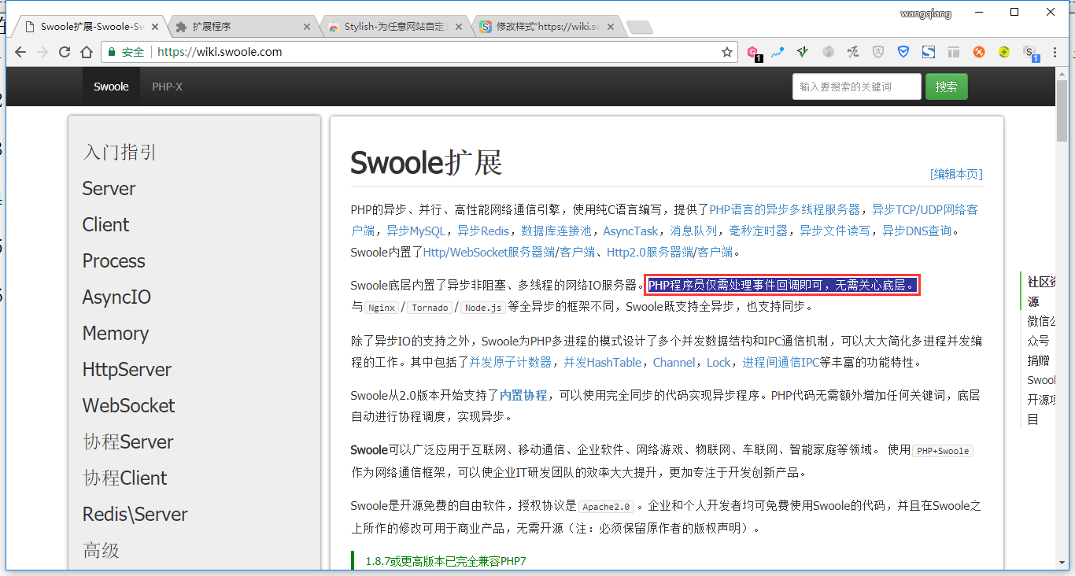Screen dimensions: 1075x576
Task: Close the 修改样式 tab
Action: (610, 26)
